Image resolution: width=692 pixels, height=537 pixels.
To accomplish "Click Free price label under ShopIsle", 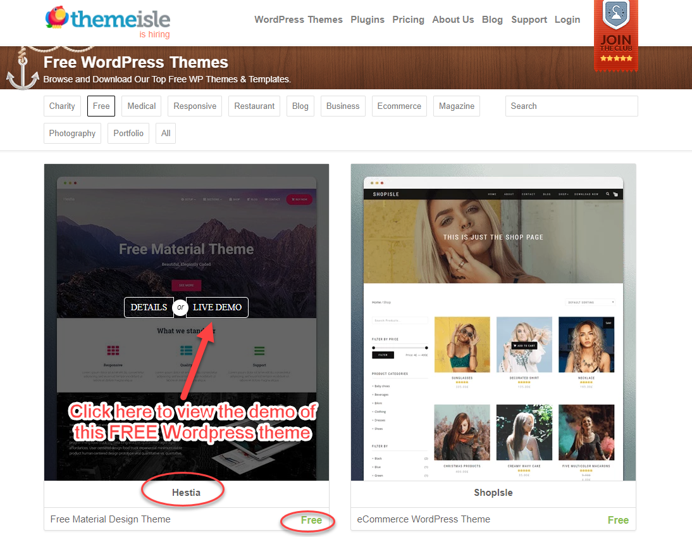I will pyautogui.click(x=618, y=520).
